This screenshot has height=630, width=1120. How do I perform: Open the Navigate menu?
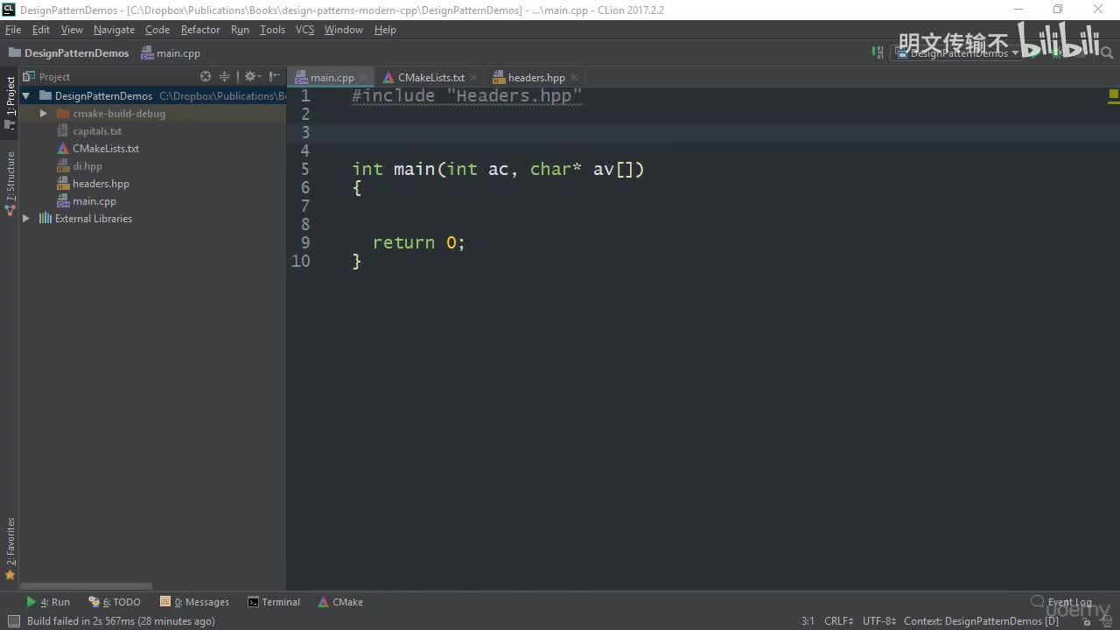pyautogui.click(x=114, y=30)
